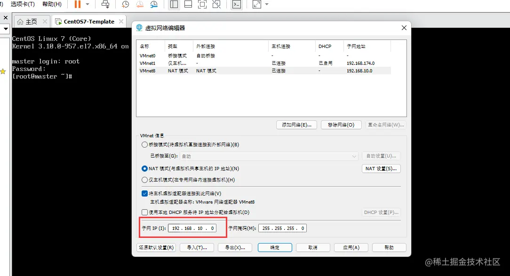Screen dimensions: 510x276
Task: Open the 选项卡(T) menu
Action: pyautogui.click(x=23, y=4)
